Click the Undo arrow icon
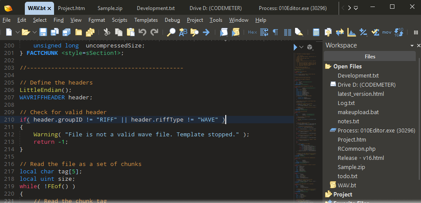 142,32
